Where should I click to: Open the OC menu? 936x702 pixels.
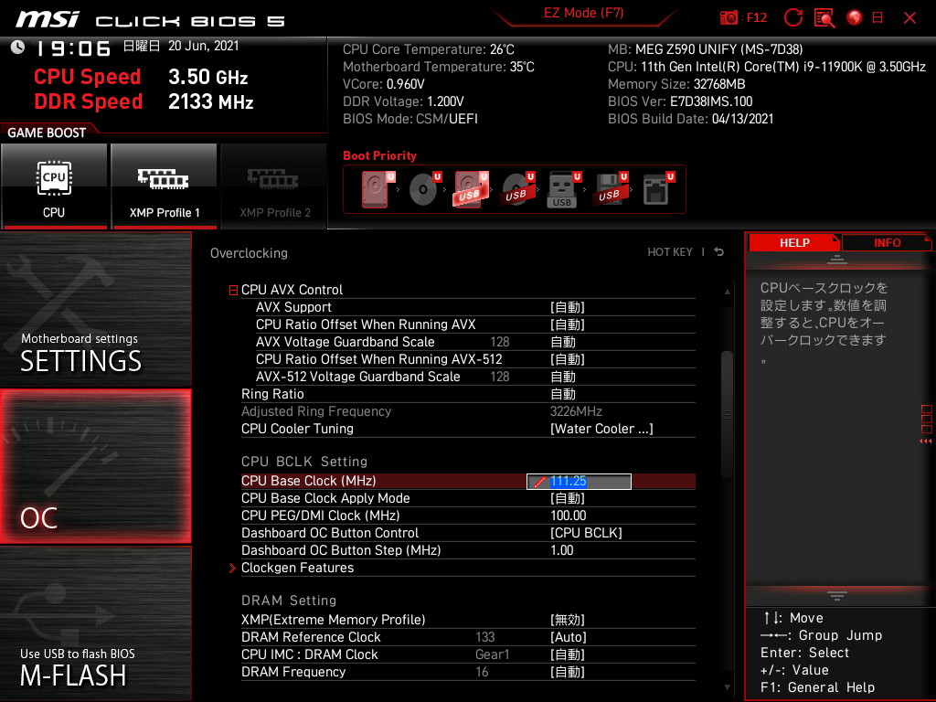95,466
